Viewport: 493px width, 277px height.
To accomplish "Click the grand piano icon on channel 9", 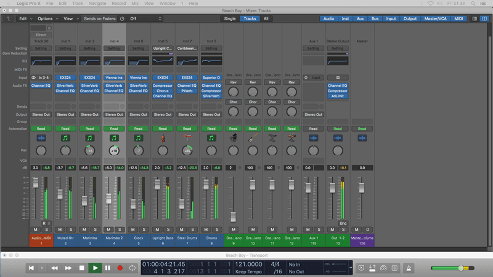I will 234,138.
